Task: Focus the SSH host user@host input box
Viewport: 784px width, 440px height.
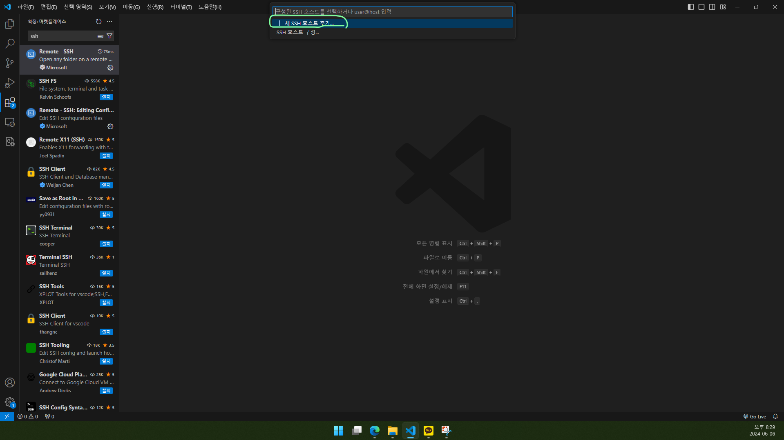Action: pyautogui.click(x=392, y=11)
